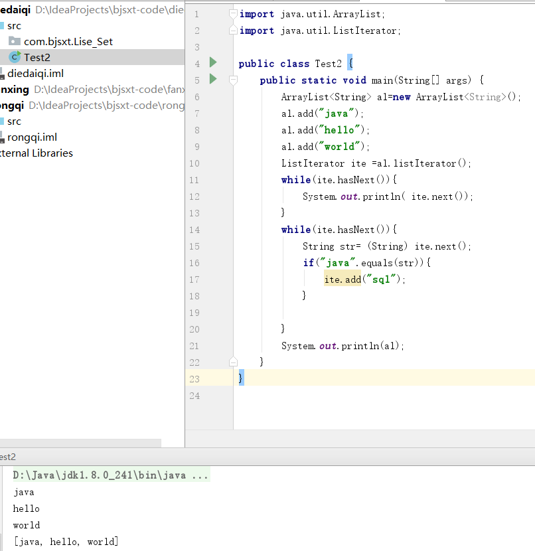Click the al.add("world") statement
This screenshot has width=535, height=551.
pos(325,147)
